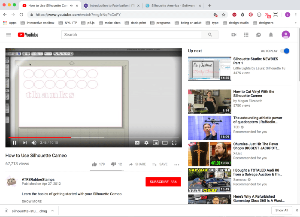Open the Gamestop Xbox 360 video title
Image resolution: width=300 pixels, height=217 pixels.
point(259,199)
